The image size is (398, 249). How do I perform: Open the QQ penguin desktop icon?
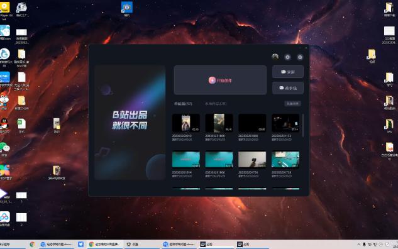point(4,126)
